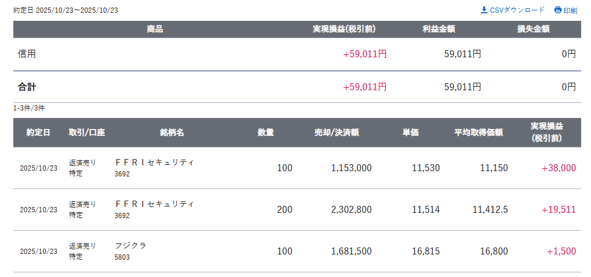
Task: Click the 印刷 print link
Action: pos(570,10)
